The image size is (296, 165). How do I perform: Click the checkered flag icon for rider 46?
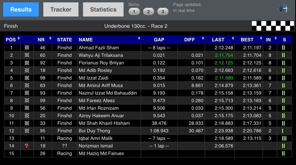(x=27, y=48)
